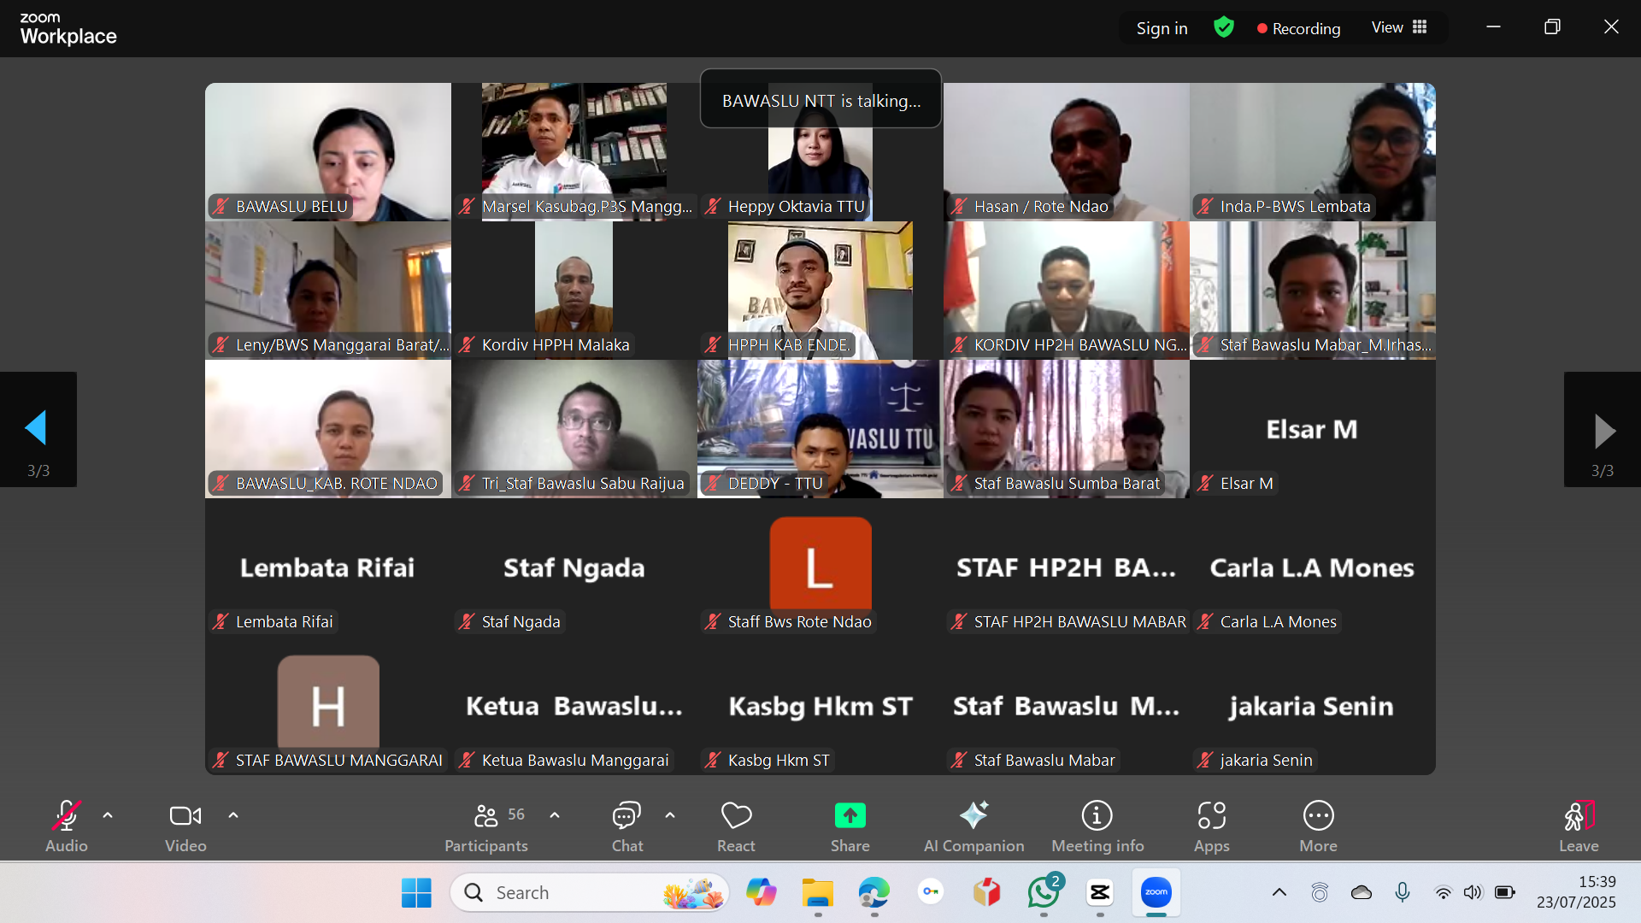
Task: Open Participants list icon
Action: tap(485, 816)
